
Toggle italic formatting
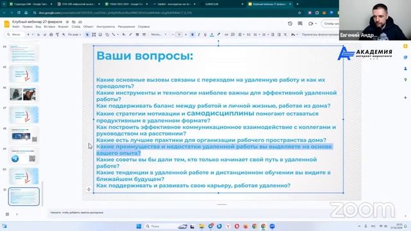[x=198, y=35]
